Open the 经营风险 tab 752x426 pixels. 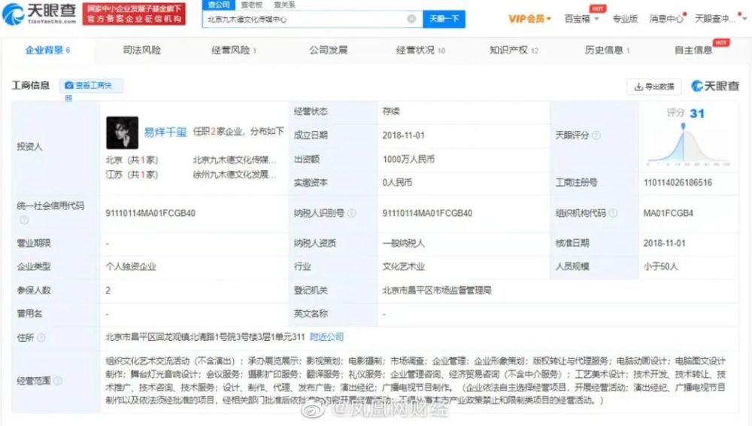pos(234,50)
